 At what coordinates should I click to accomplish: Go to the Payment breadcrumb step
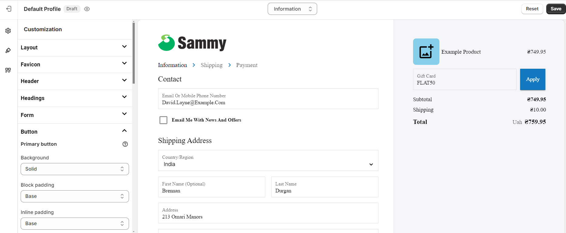[246, 65]
